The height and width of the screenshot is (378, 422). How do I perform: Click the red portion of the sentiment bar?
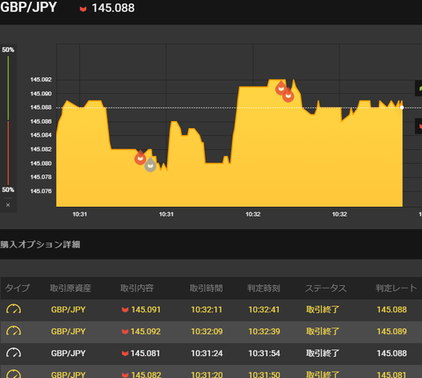tap(8, 153)
